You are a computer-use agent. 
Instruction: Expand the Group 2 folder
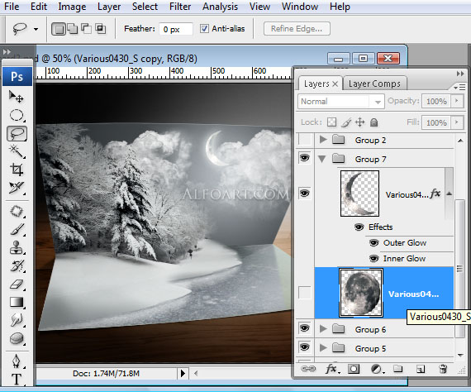tap(323, 140)
